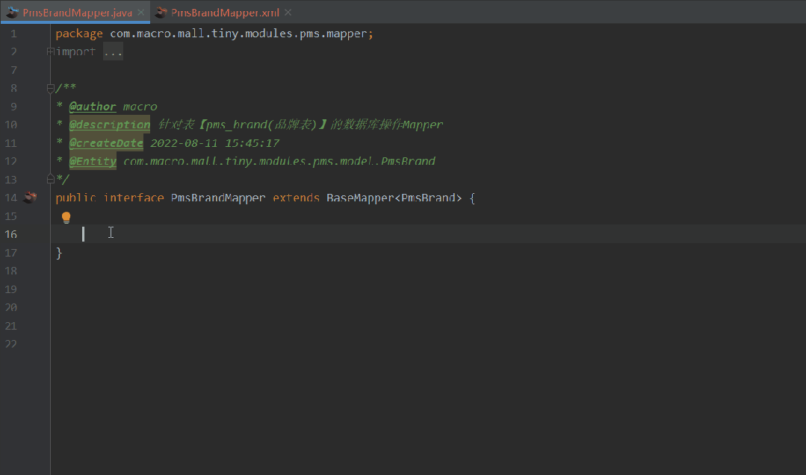Click the MyBatis bird gutter icon on line 14
Screen dimensions: 806x475
(x=30, y=197)
